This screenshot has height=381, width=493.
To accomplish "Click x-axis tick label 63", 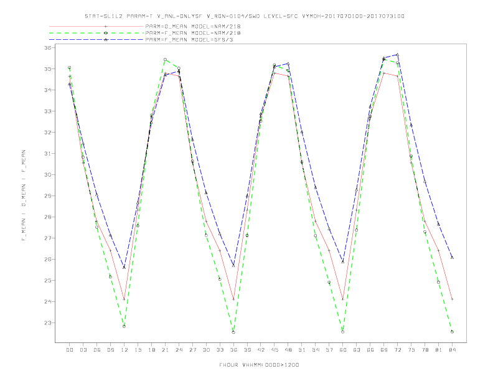I will (357, 350).
